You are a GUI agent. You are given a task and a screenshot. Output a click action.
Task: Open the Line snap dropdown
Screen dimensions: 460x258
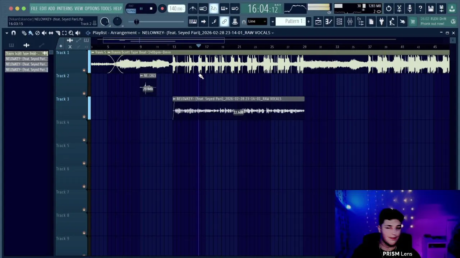[x=257, y=21]
